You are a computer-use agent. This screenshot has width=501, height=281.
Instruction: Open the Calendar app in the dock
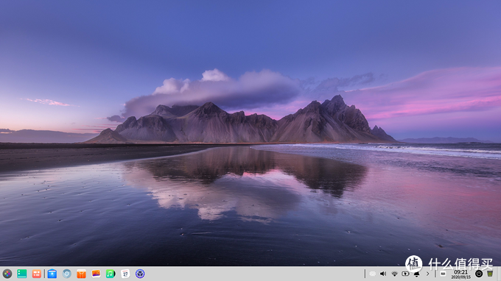point(125,274)
